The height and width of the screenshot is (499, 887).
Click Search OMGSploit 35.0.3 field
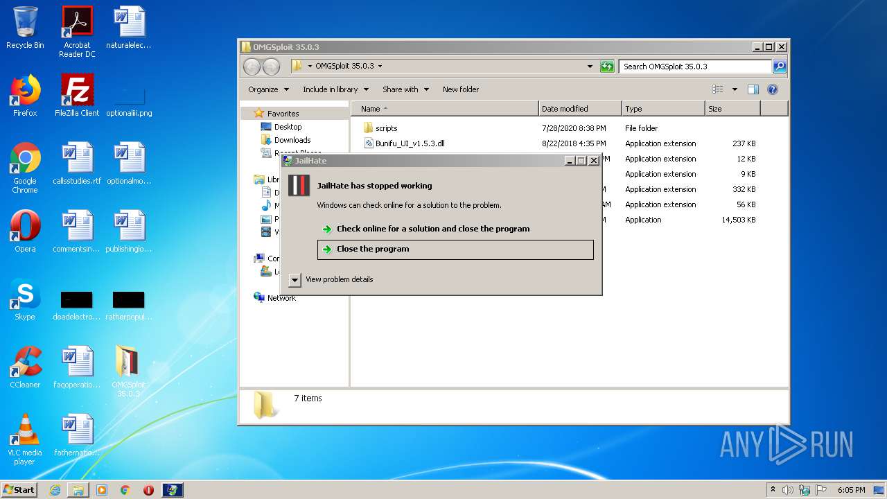click(x=695, y=67)
